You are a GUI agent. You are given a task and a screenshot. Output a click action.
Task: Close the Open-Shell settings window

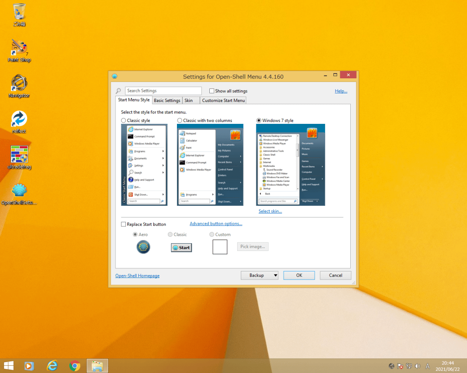tap(348, 75)
